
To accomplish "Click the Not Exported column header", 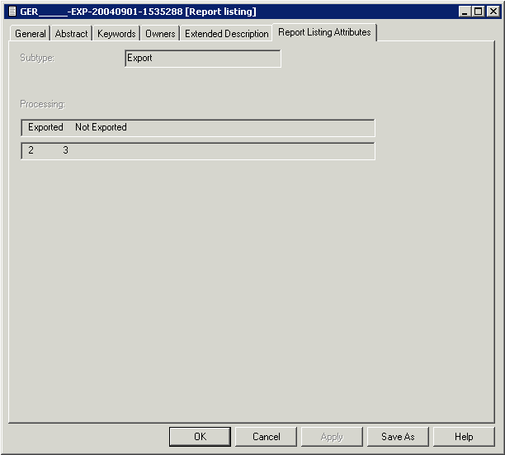I will click(x=101, y=127).
